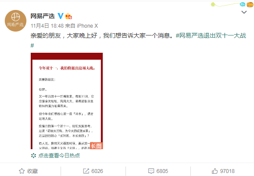254x176 pixels.
Task: Open the 11月4日 18:48 timestamp link
Action: [47, 26]
